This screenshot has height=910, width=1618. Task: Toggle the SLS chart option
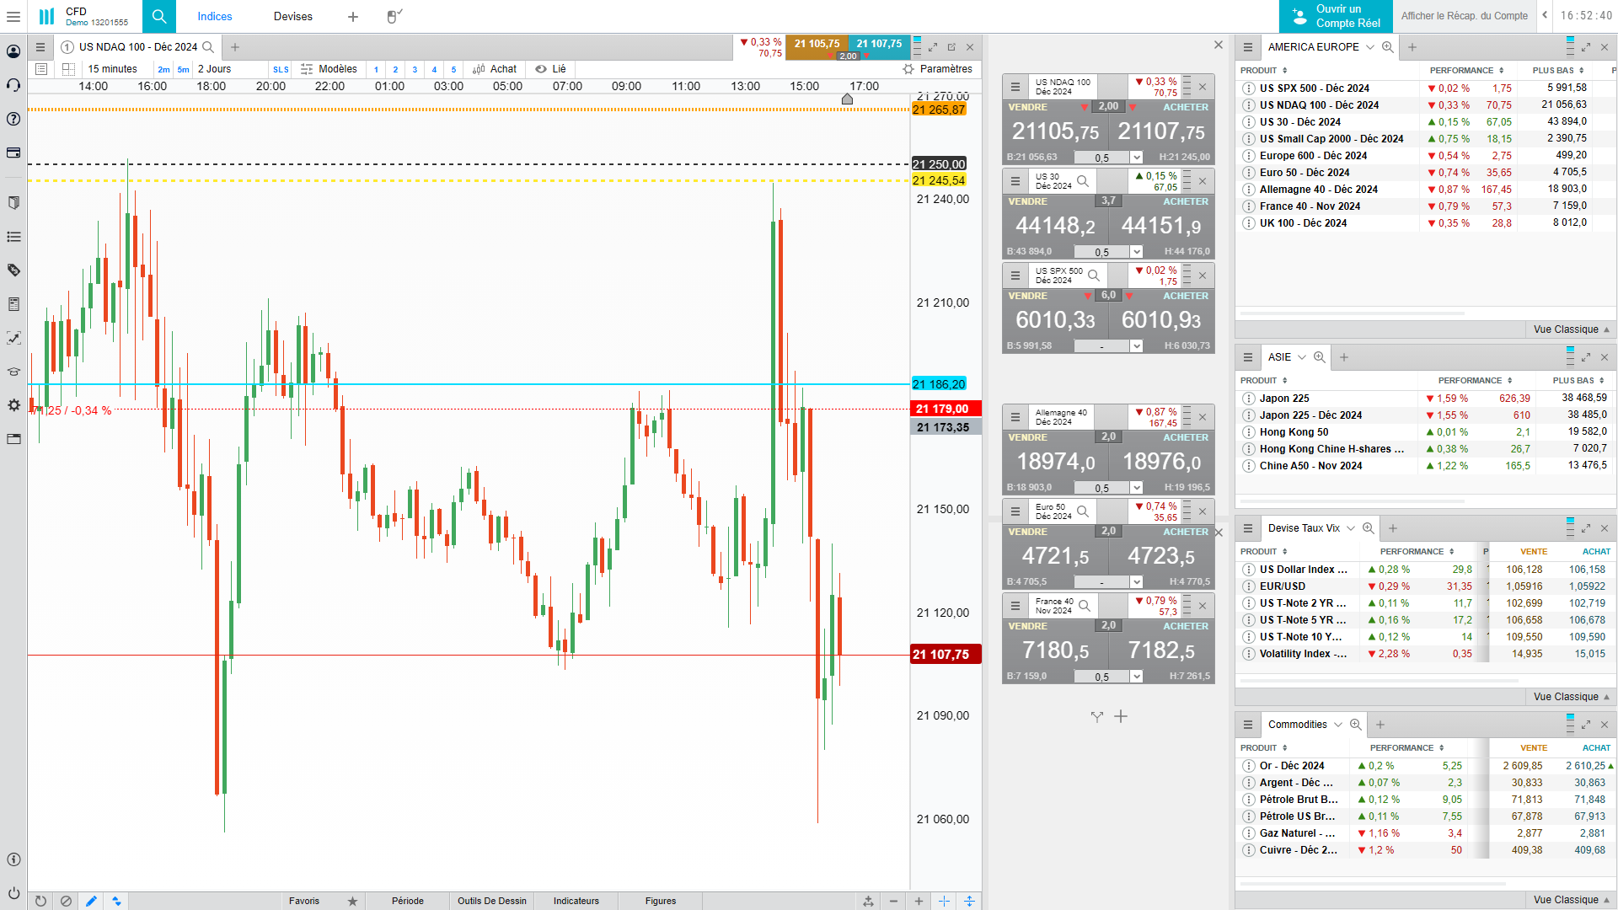[281, 70]
